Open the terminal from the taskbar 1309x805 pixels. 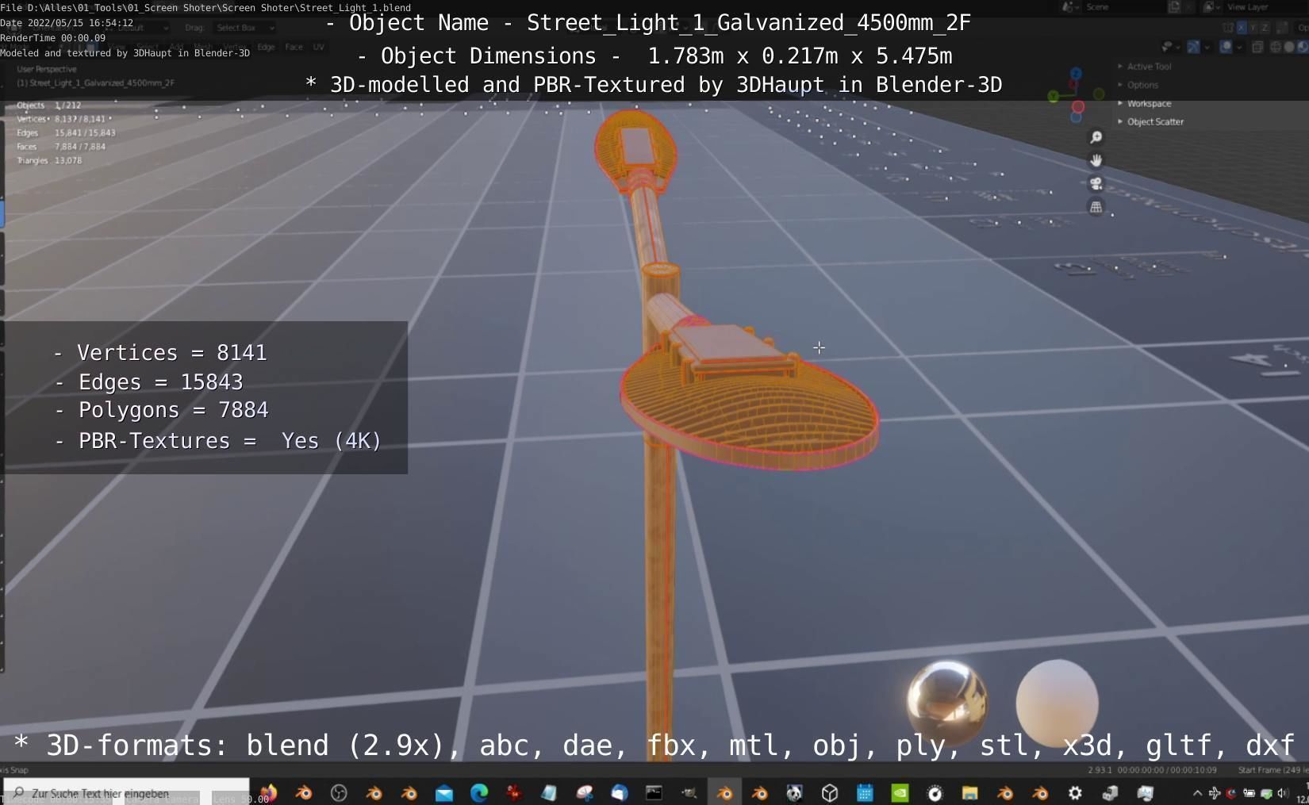654,792
